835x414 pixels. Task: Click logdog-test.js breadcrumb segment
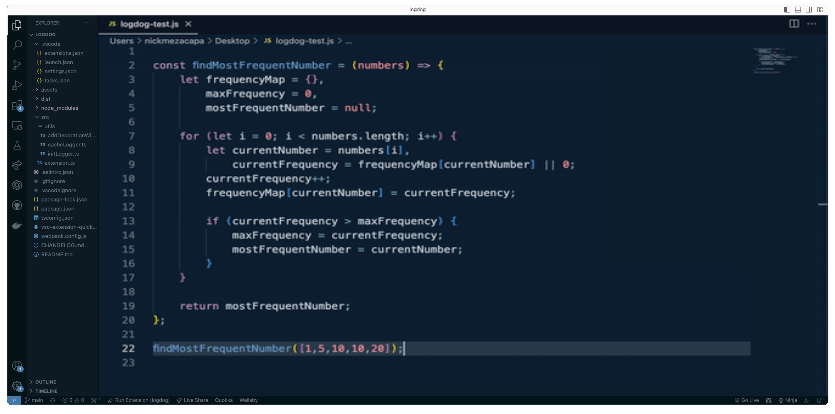pos(304,41)
